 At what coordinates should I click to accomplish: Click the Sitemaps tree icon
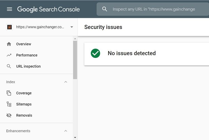tap(9, 104)
